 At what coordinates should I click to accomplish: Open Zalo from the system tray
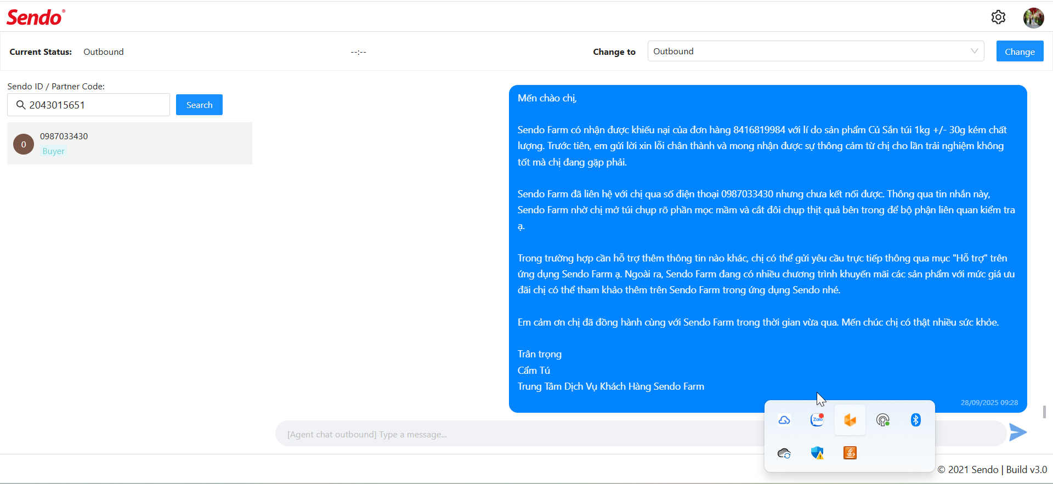point(817,420)
